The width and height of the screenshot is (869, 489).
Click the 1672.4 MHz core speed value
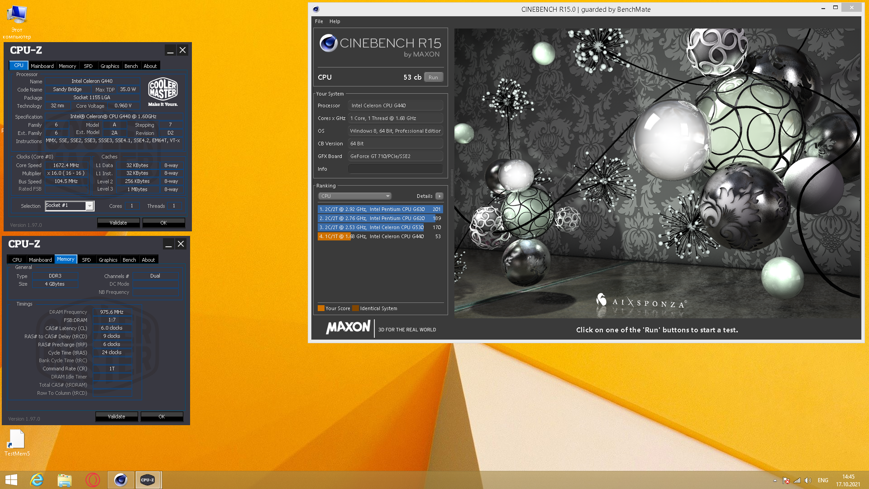tap(66, 165)
